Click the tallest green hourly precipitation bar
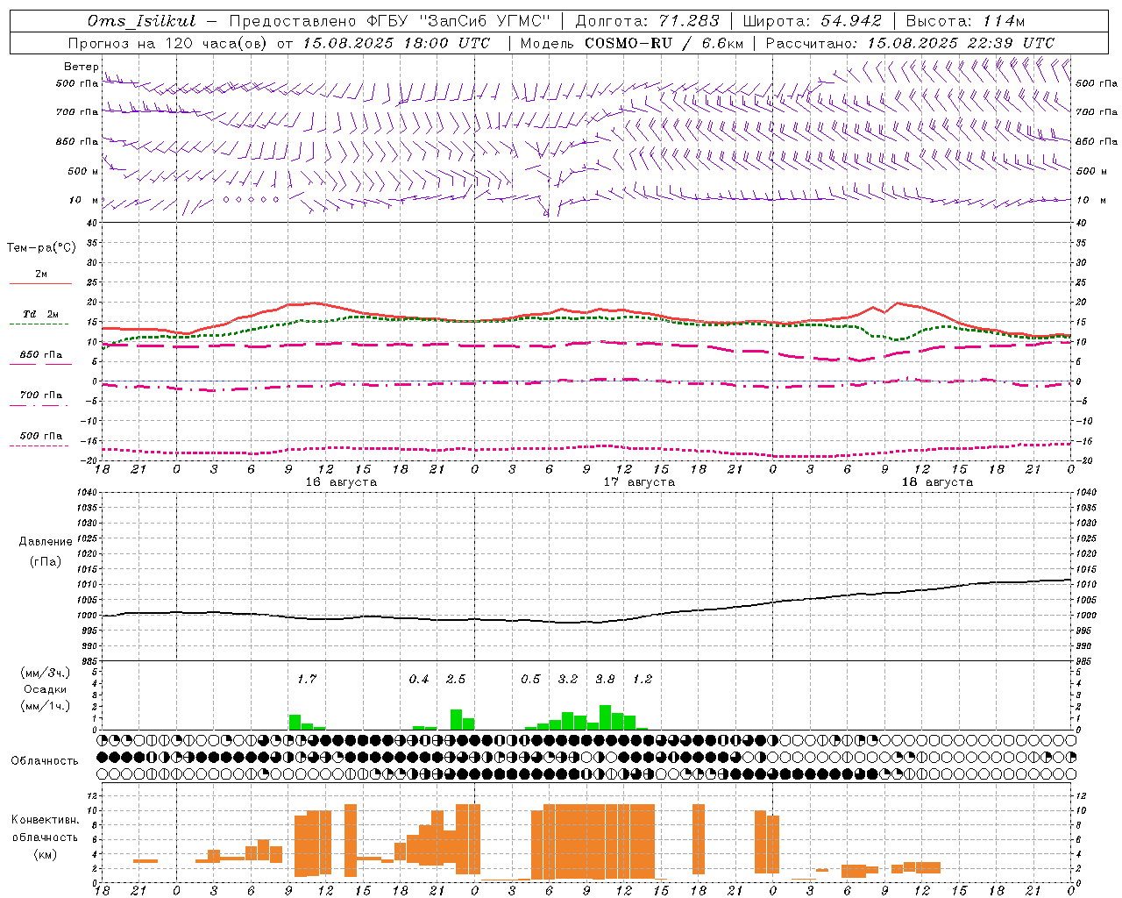Image resolution: width=1122 pixels, height=898 pixels. coord(605,717)
